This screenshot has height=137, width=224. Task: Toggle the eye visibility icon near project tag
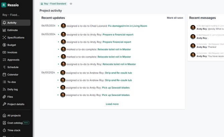tap(71, 4)
